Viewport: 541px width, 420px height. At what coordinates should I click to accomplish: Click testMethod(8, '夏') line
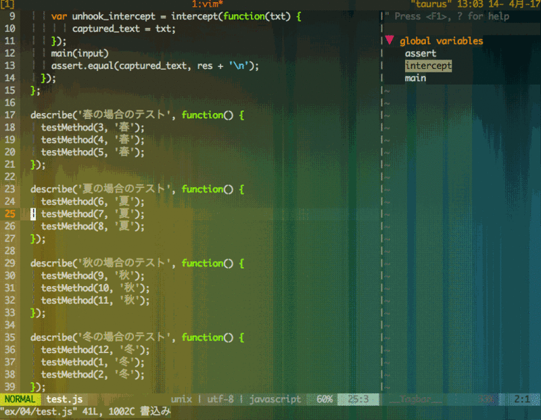click(93, 227)
